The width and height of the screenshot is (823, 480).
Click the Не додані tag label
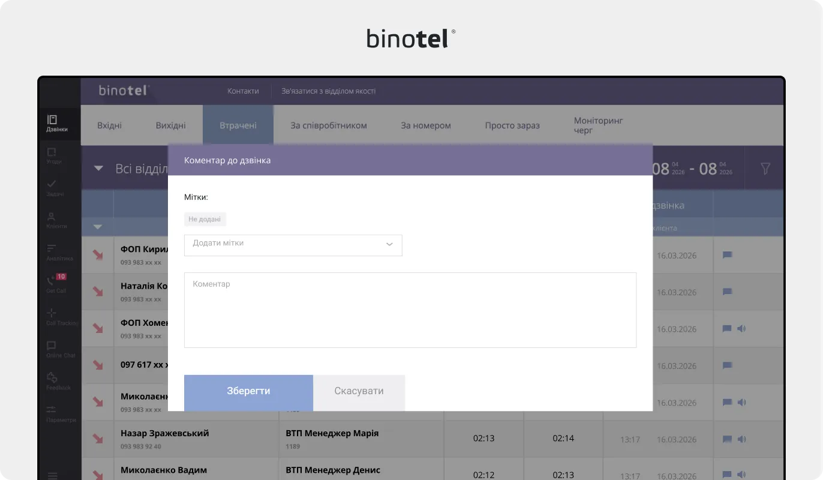pyautogui.click(x=205, y=220)
